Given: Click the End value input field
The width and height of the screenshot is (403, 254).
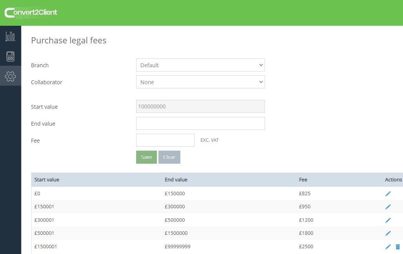Looking at the screenshot, I should (200, 123).
